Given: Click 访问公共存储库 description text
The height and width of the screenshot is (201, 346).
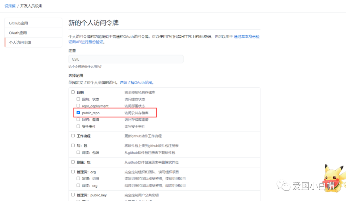Looking at the screenshot, I should coord(136,113).
